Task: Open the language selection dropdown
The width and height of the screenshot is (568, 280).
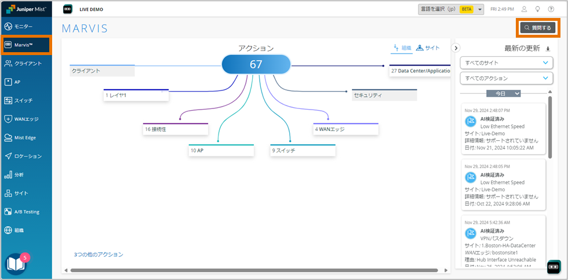Action: click(x=451, y=9)
